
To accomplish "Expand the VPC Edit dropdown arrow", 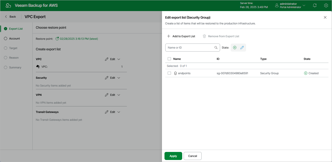I will click(119, 59).
